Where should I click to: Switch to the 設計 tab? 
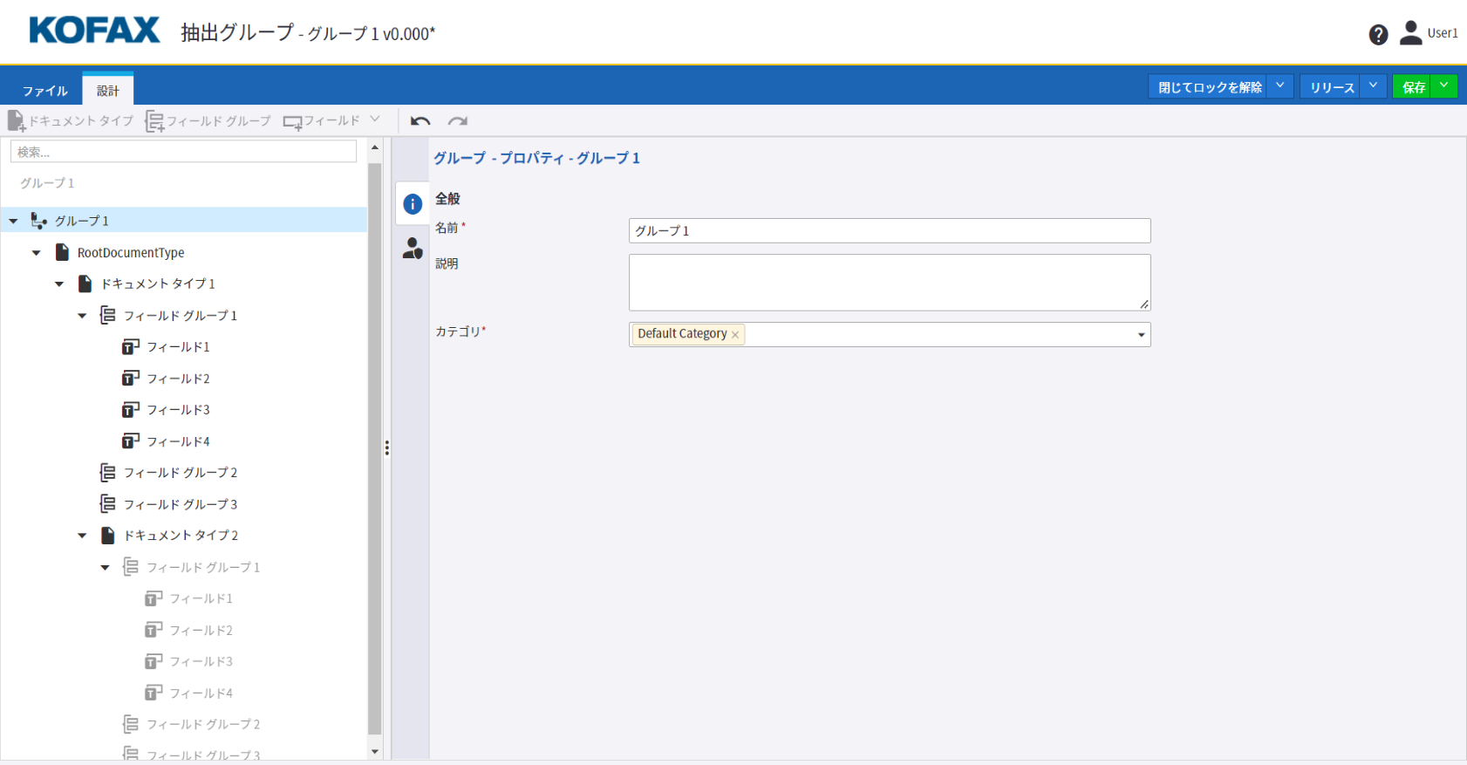click(x=108, y=91)
